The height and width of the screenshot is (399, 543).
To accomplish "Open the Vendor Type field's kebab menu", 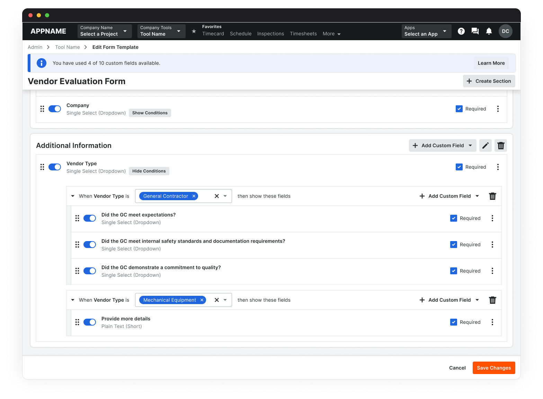I will click(x=498, y=167).
